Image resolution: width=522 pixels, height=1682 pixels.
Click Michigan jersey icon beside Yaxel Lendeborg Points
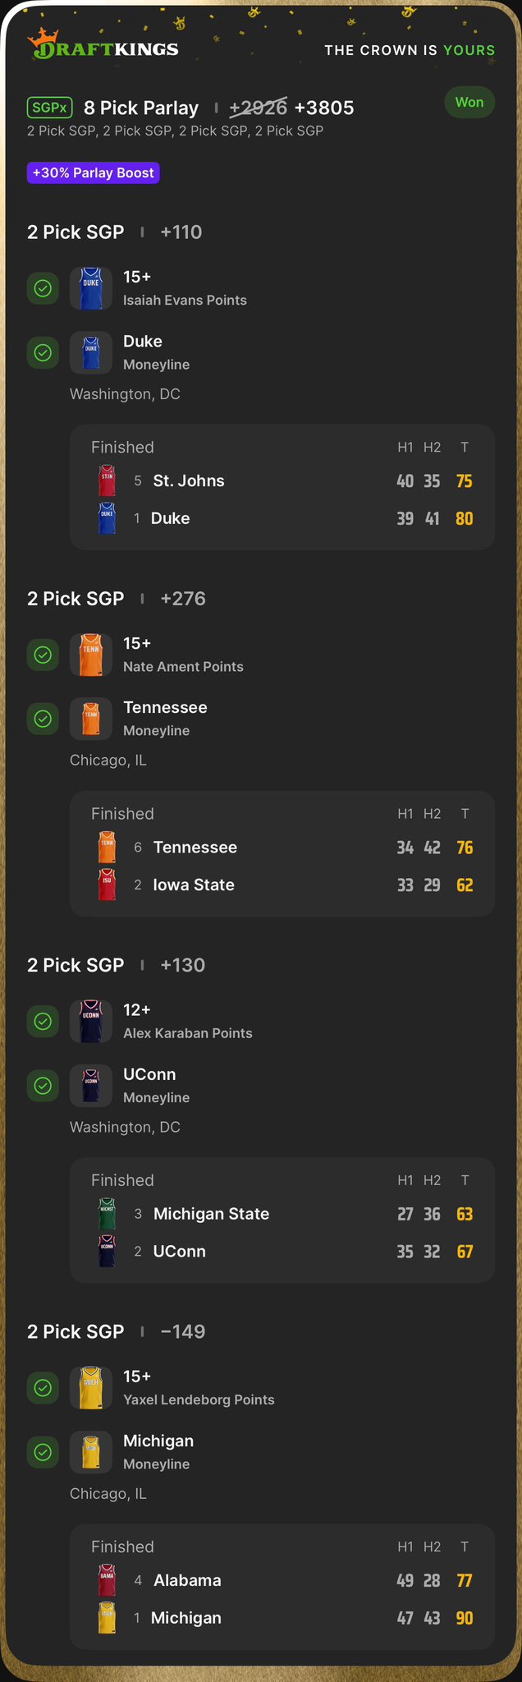point(91,1388)
